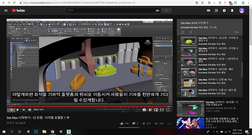Enter fullscreen mode
This screenshot has width=252, height=135.
[x=168, y=110]
